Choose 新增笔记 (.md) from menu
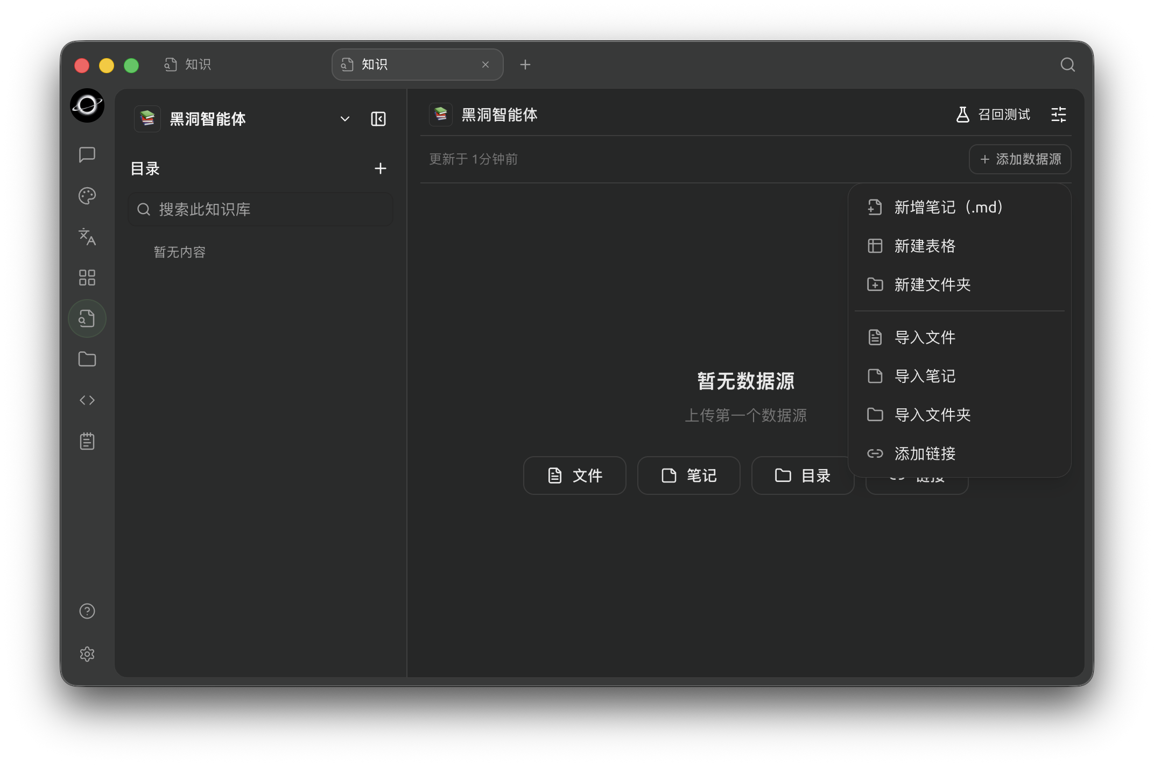1154x766 pixels. point(960,208)
